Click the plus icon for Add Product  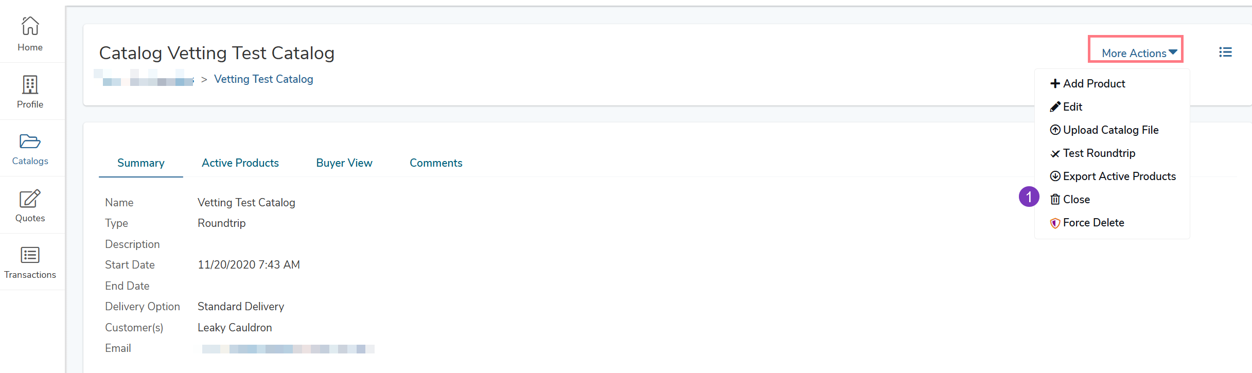(x=1055, y=84)
